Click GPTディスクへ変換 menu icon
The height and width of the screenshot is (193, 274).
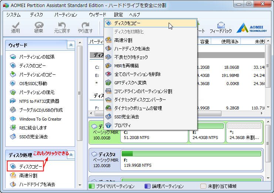[x=108, y=82]
